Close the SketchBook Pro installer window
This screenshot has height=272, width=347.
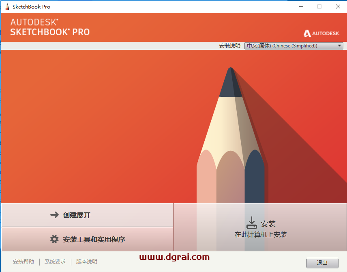(x=338, y=6)
